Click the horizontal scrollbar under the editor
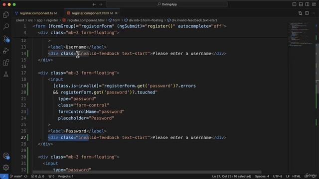319x179 pixels. pyautogui.click(x=147, y=172)
